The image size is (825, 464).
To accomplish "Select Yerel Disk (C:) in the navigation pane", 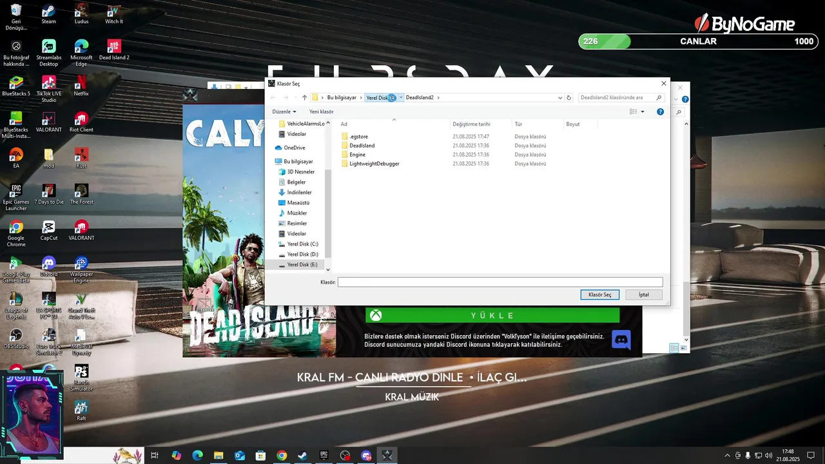I will pos(302,244).
